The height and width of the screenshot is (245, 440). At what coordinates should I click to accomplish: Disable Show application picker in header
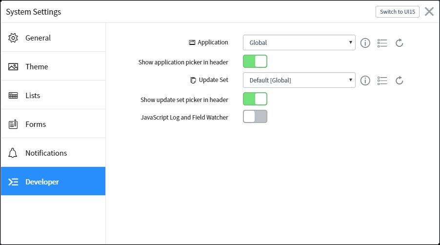click(255, 61)
